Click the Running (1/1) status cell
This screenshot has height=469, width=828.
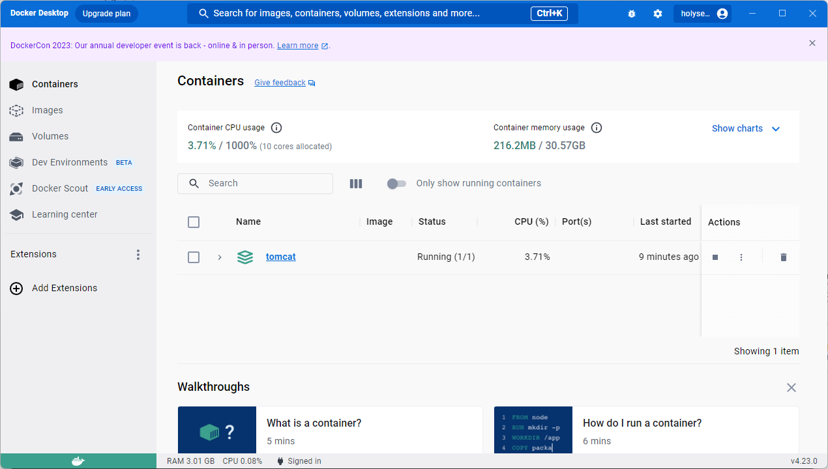pyautogui.click(x=446, y=257)
